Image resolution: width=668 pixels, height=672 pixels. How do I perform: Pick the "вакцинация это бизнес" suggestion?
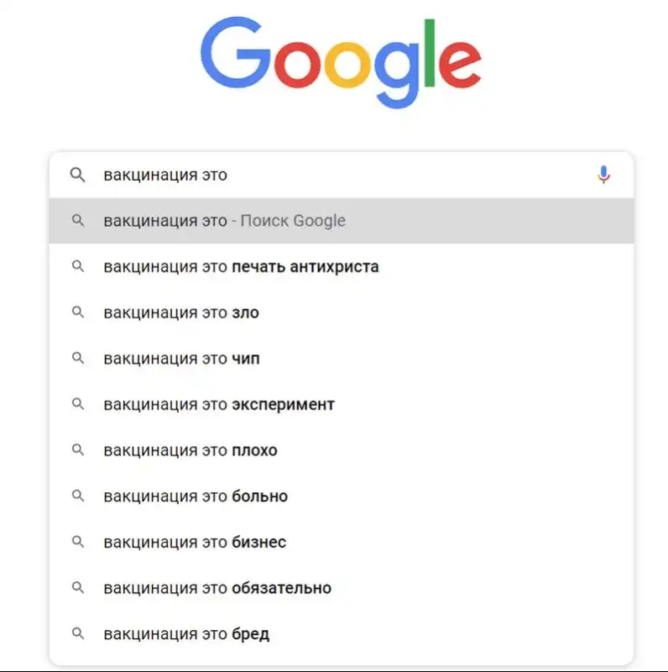(x=195, y=542)
